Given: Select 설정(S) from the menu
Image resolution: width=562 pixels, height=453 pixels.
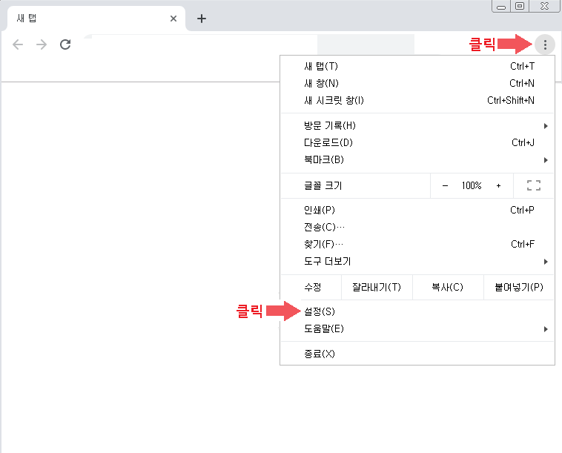Looking at the screenshot, I should (320, 311).
